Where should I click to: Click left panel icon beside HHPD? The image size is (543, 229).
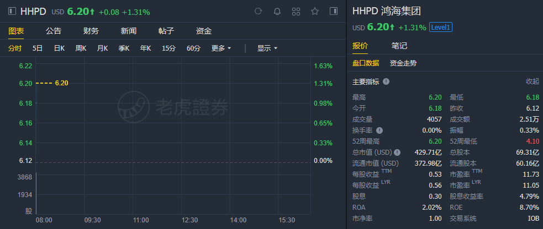(x=12, y=12)
